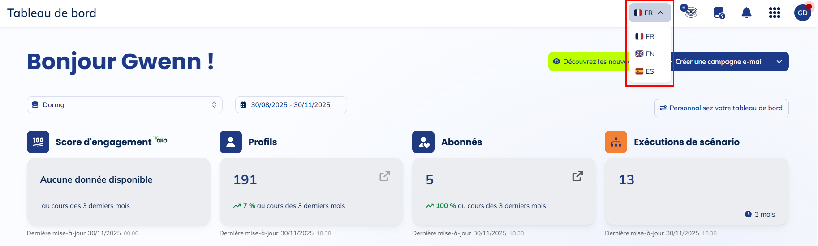This screenshot has width=818, height=246.
Task: Open the chatbot assistant mascot icon
Action: click(x=690, y=12)
